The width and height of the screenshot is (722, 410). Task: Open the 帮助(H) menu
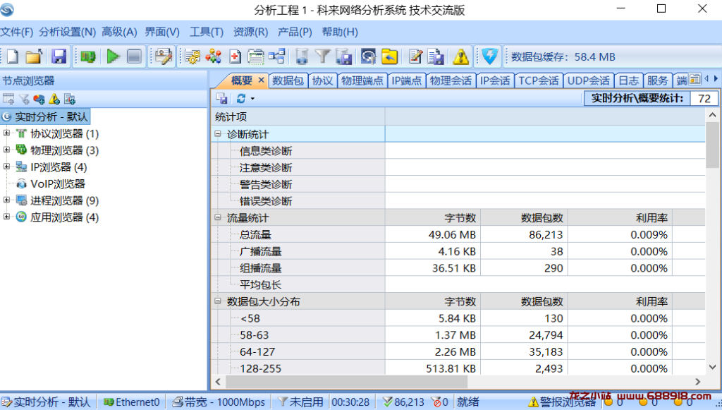coord(340,32)
